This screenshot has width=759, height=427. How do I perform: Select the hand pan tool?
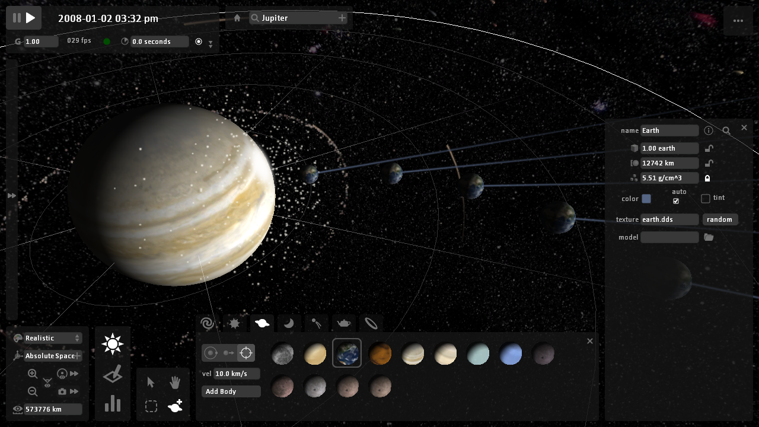point(175,383)
